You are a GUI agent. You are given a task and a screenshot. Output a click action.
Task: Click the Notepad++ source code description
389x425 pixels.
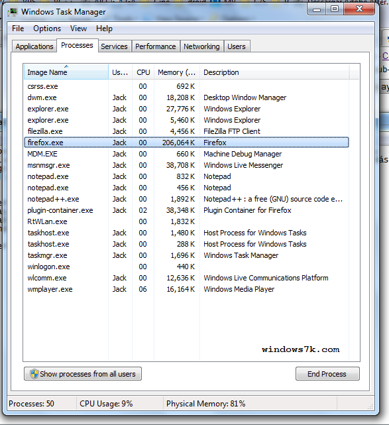point(273,199)
